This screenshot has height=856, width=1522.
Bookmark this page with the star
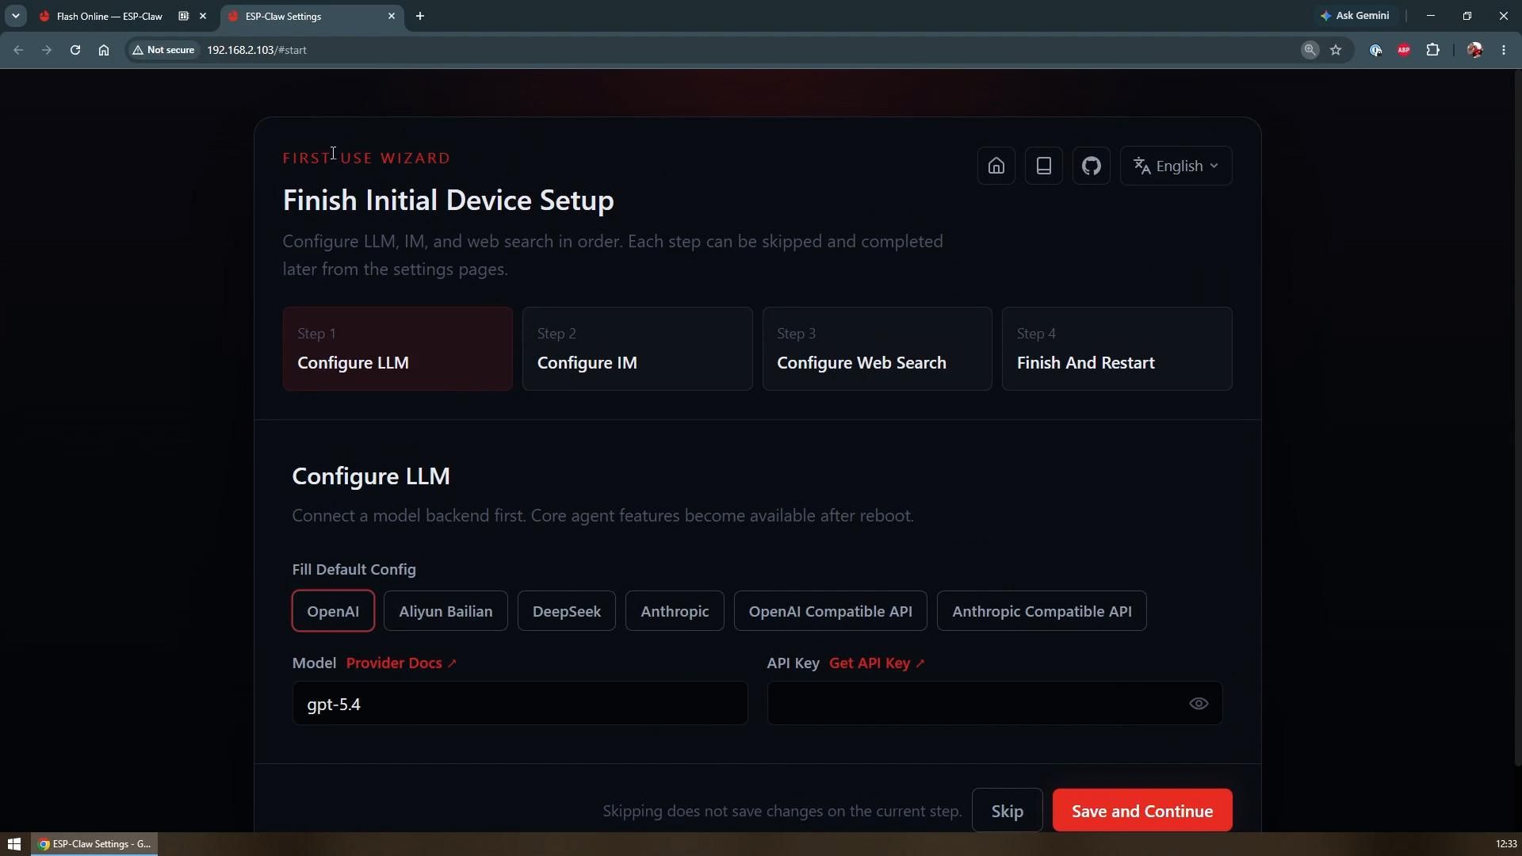click(x=1337, y=50)
